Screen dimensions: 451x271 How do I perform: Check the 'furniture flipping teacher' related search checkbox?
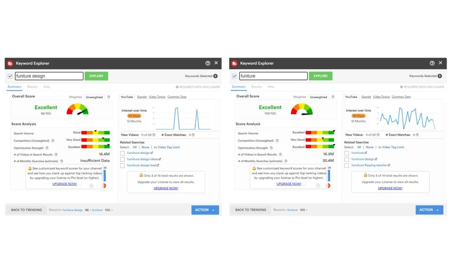point(347,166)
